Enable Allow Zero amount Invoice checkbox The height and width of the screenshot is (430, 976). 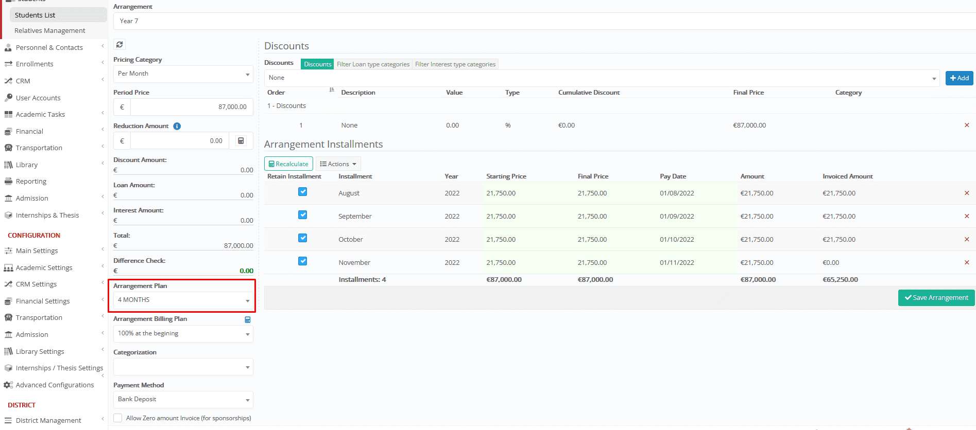pos(118,418)
